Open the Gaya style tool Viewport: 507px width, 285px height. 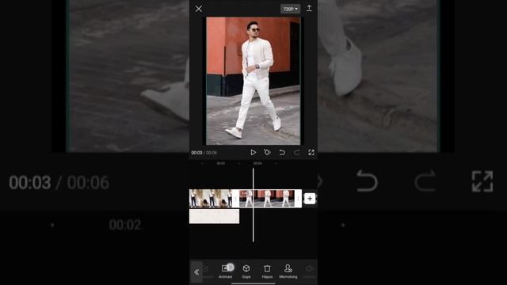click(x=246, y=272)
